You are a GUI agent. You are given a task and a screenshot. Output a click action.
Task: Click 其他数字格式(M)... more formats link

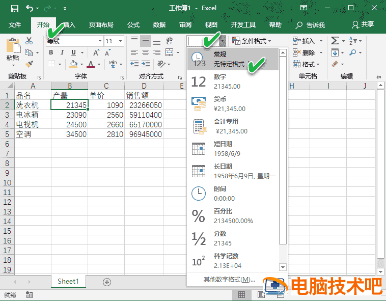(x=229, y=280)
